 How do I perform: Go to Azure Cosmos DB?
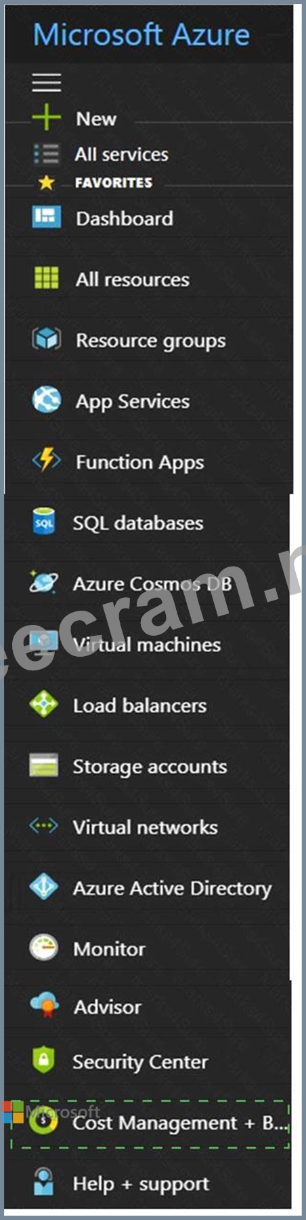(x=147, y=584)
